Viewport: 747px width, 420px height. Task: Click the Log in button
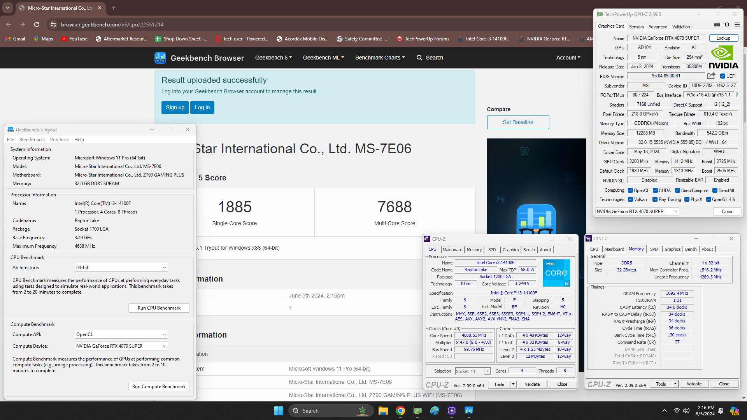pos(202,107)
